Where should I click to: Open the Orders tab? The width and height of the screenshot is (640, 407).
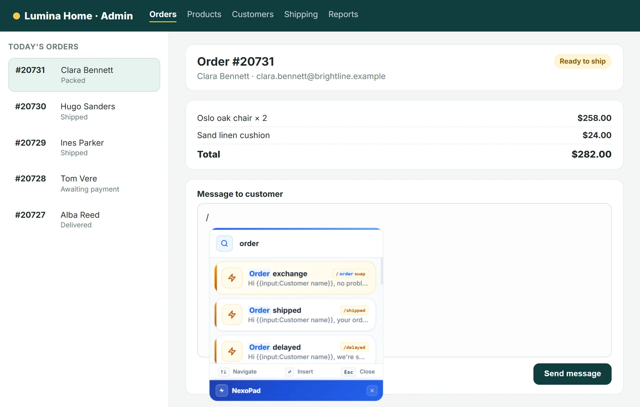[x=163, y=14]
